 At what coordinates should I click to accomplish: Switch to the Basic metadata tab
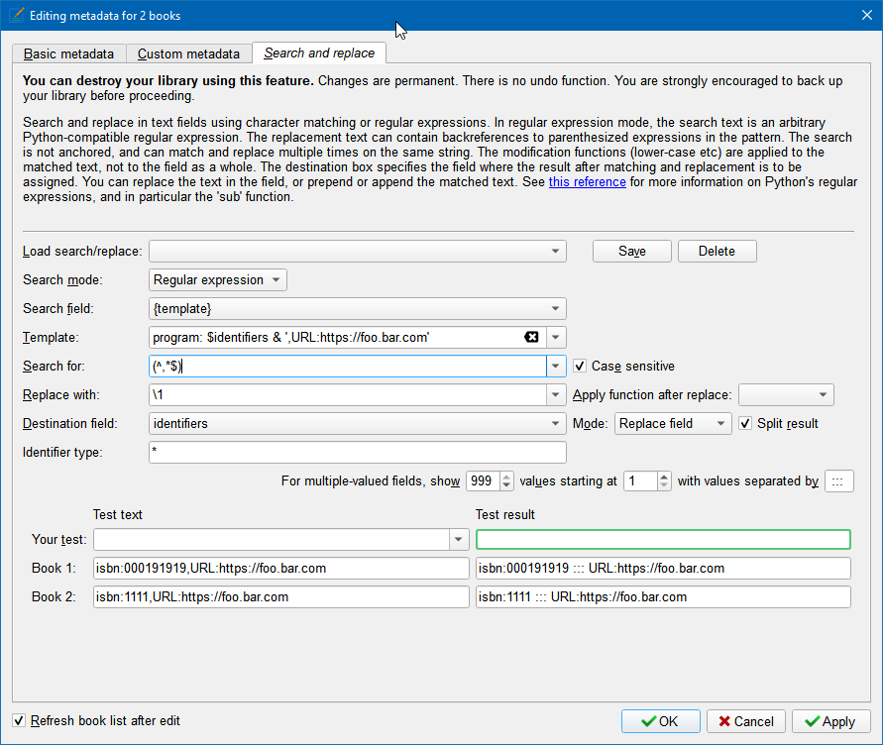point(68,53)
